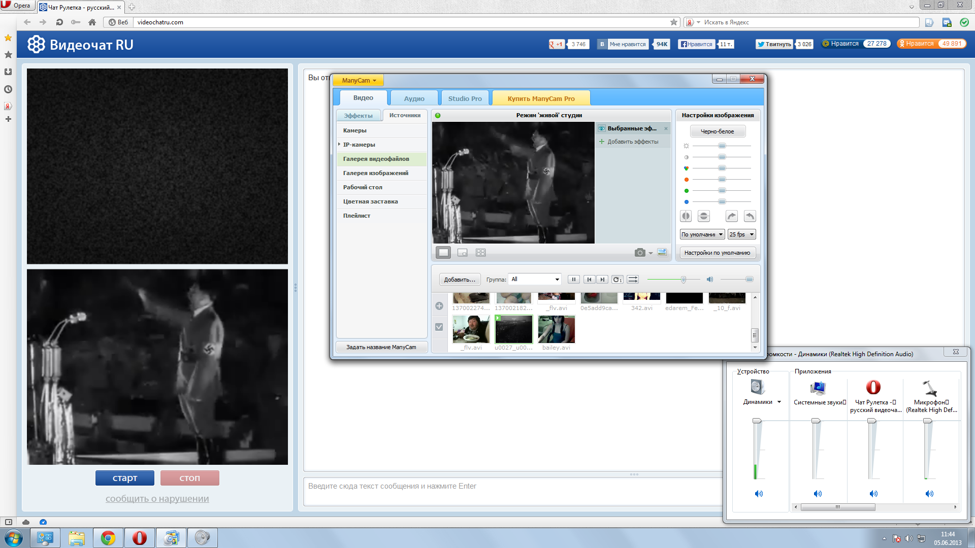This screenshot has height=548, width=975.
Task: Adjust the contrast slider in image settings
Action: point(722,157)
